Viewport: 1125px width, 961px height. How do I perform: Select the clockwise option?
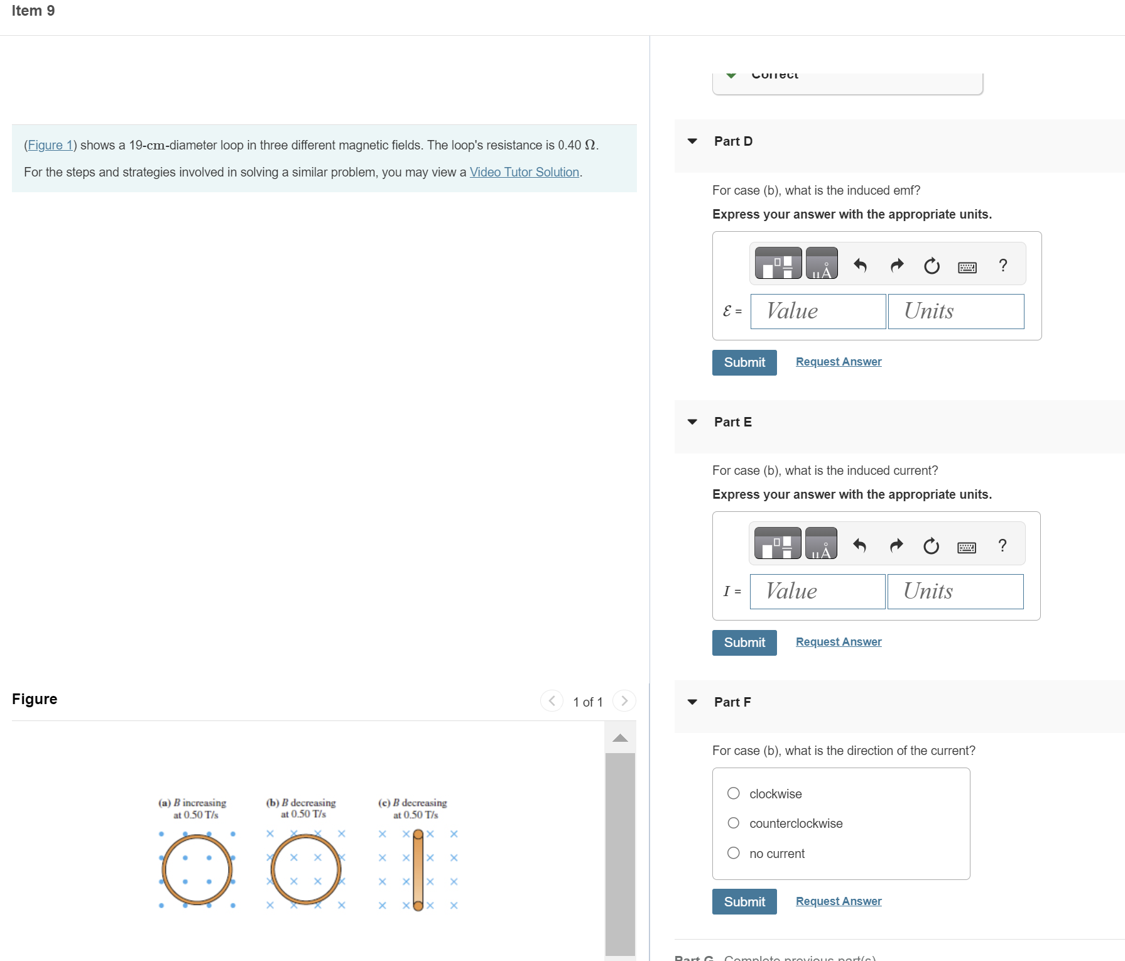point(733,793)
